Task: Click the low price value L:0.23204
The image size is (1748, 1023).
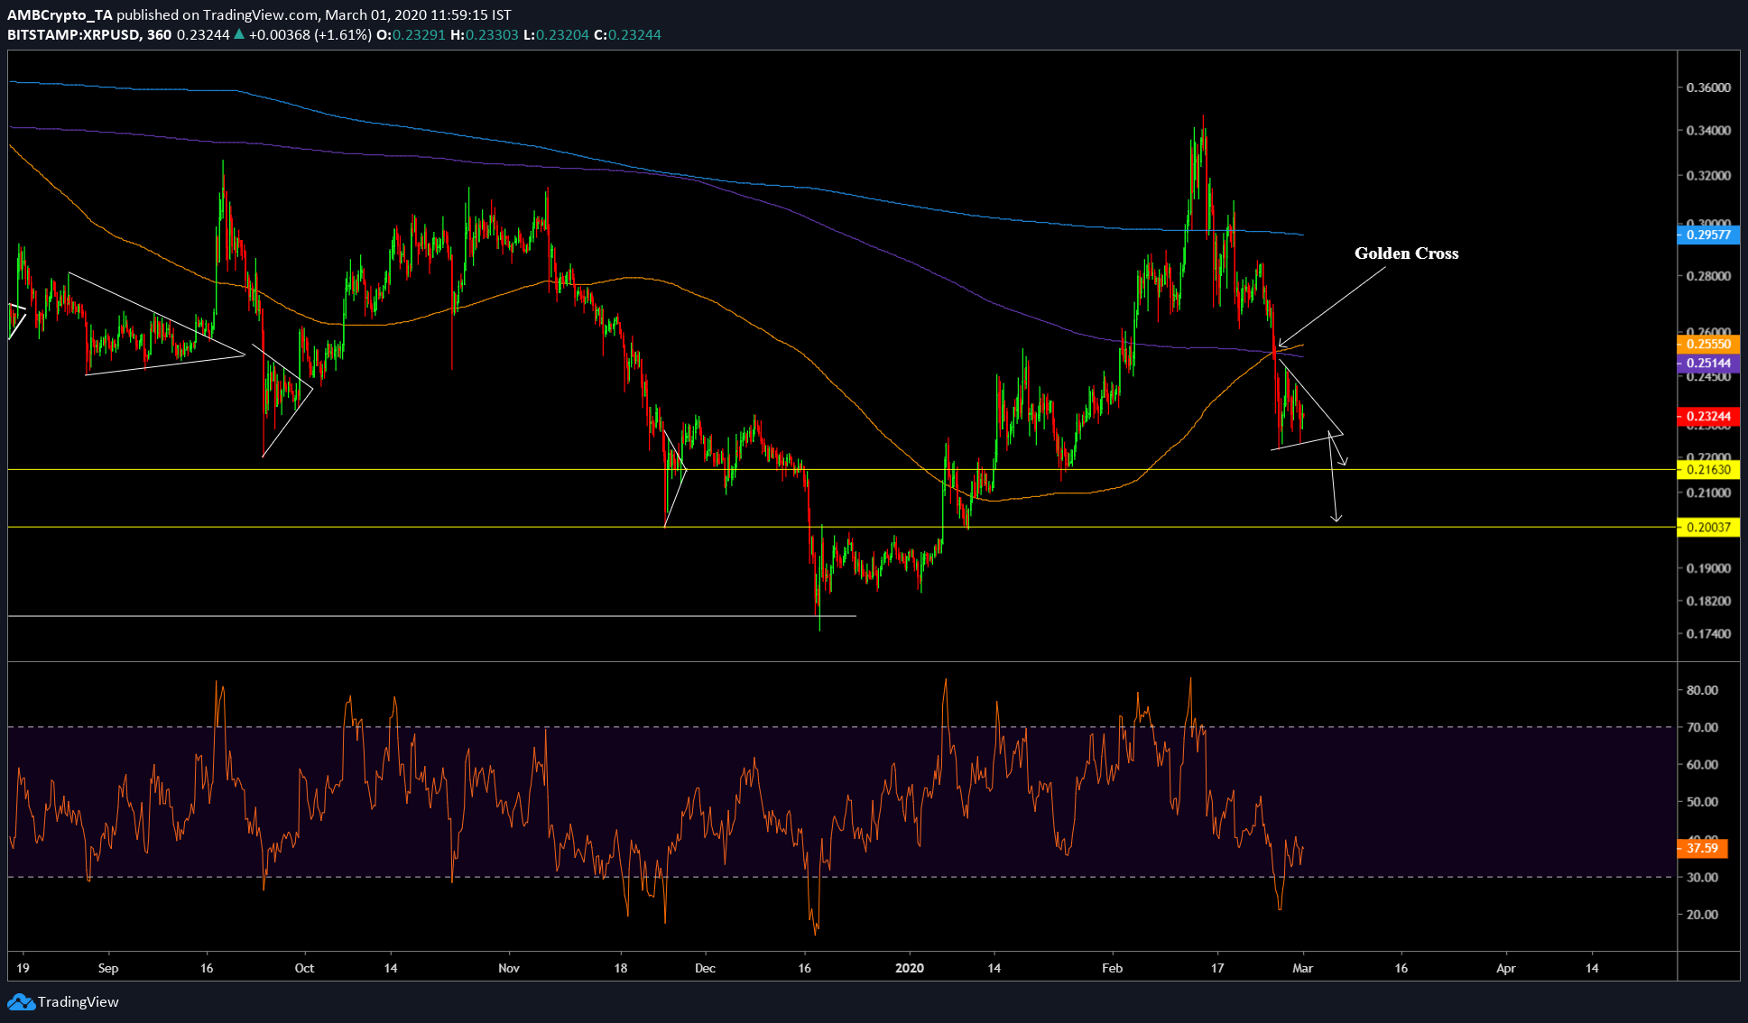Action: (556, 34)
